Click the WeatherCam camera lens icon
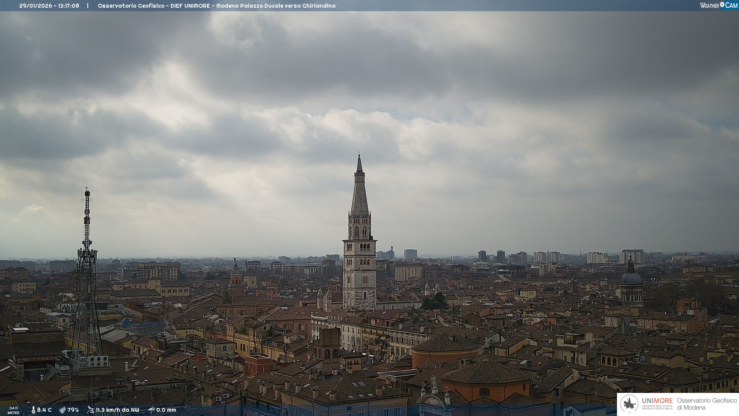Screen dimensions: 739x416 click(722, 5)
